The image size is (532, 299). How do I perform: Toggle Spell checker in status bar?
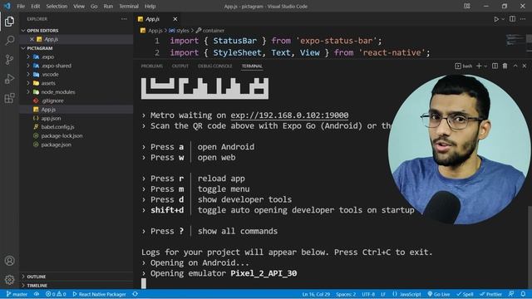[x=465, y=294]
